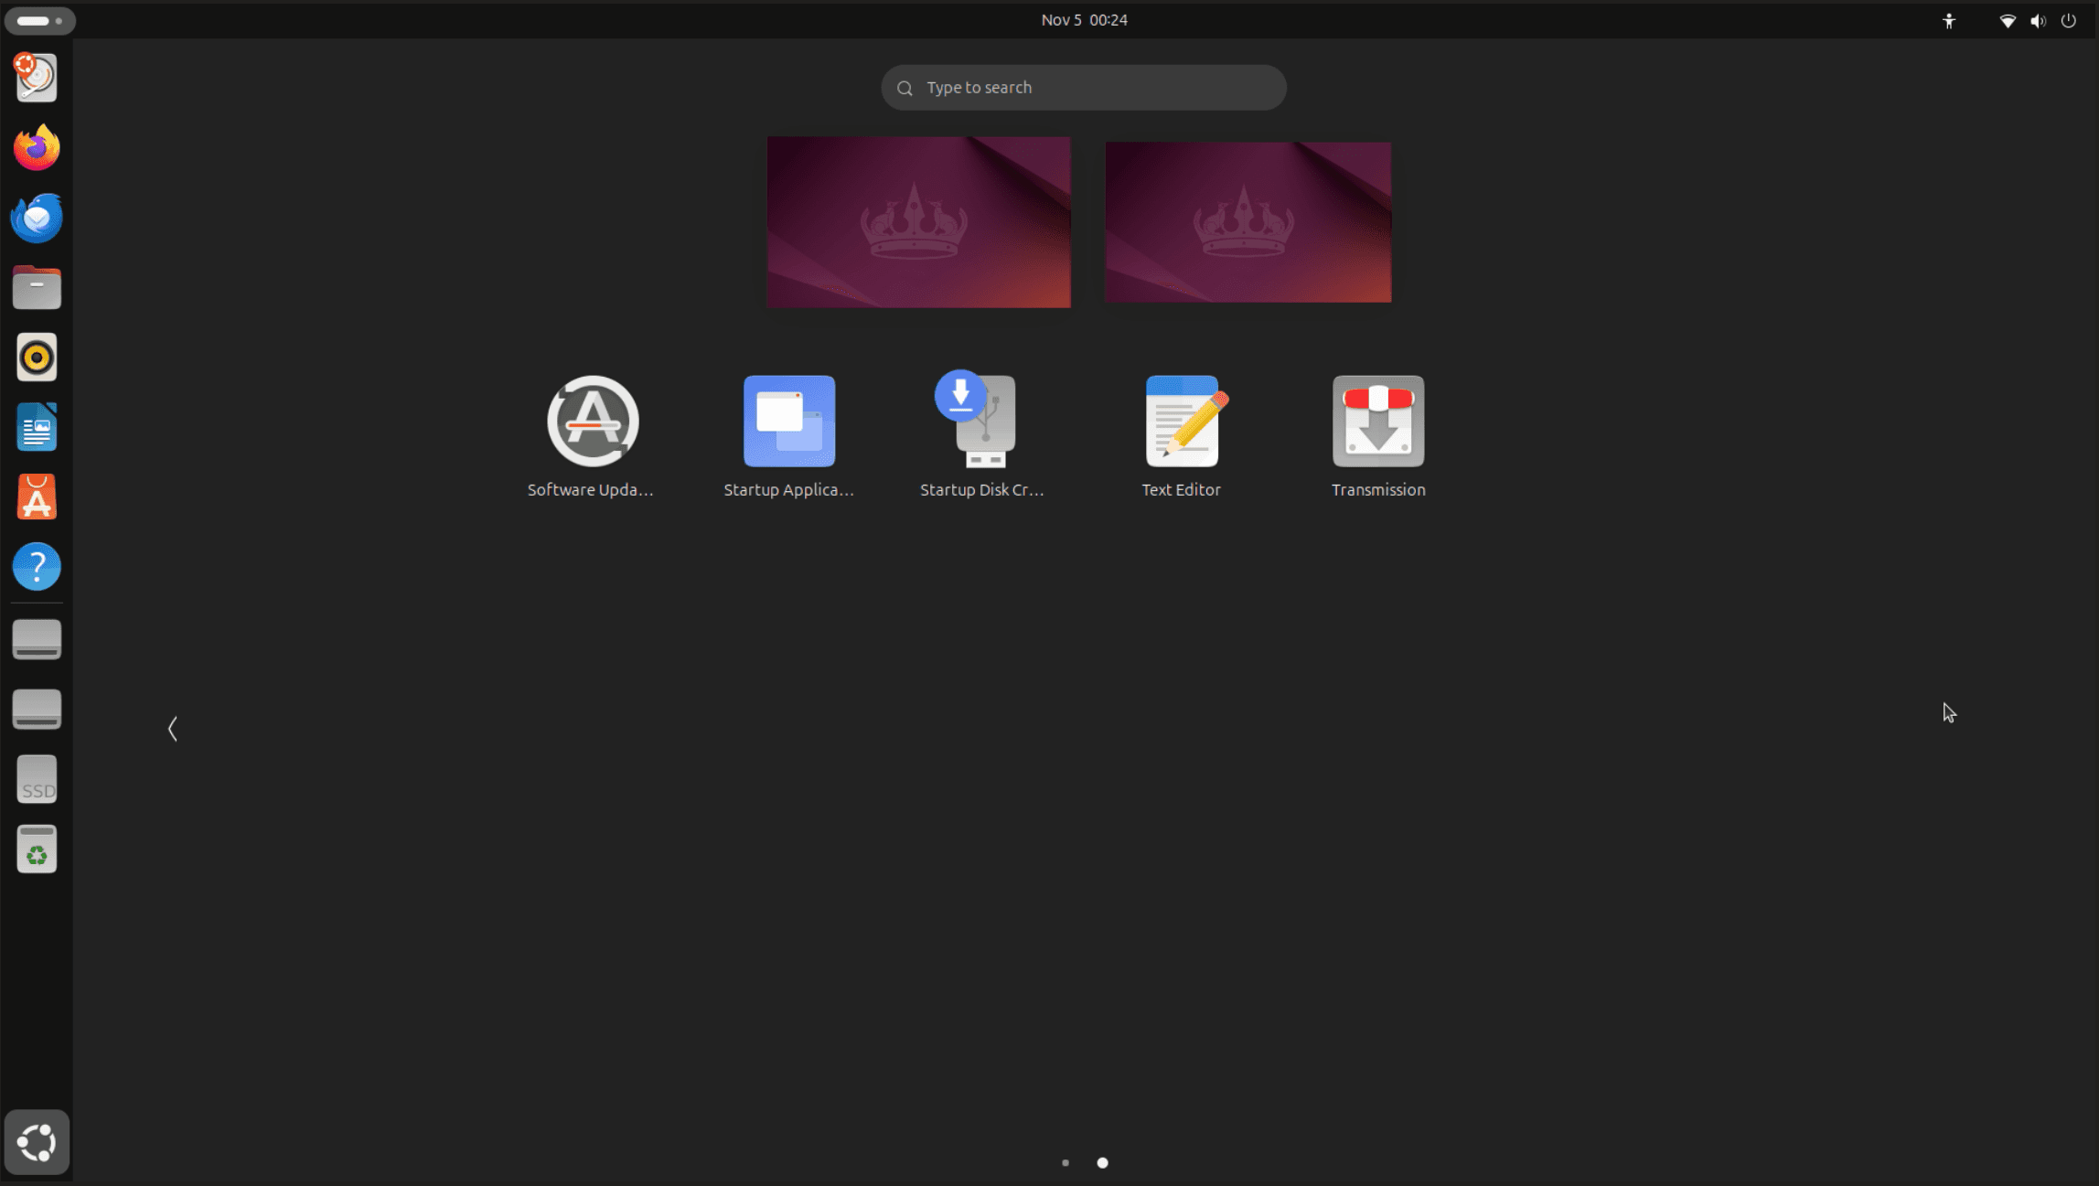Screen dimensions: 2099x1186
Task: Launch the Text Editor app
Action: [x=1182, y=422]
